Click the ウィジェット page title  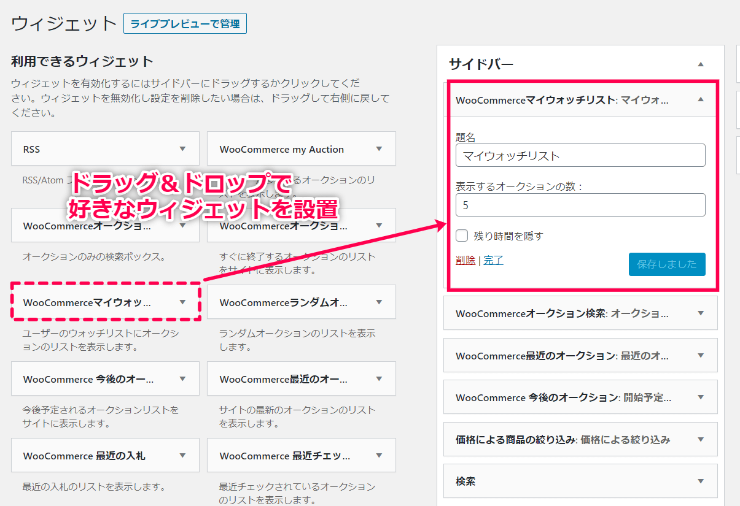tap(64, 24)
